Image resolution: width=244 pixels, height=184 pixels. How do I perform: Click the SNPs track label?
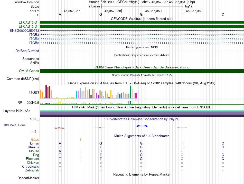(35, 63)
